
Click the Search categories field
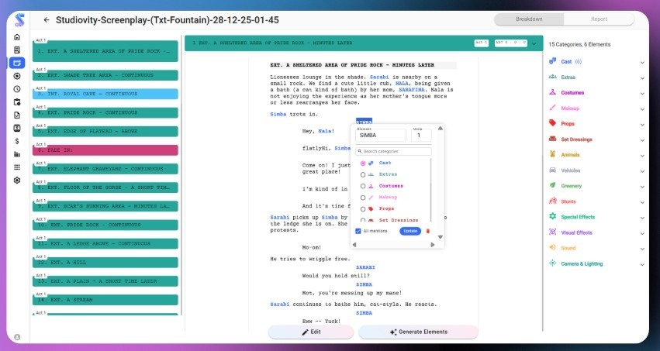[393, 151]
